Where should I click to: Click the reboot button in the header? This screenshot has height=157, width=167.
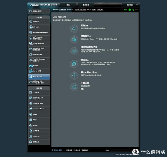(x=86, y=5)
